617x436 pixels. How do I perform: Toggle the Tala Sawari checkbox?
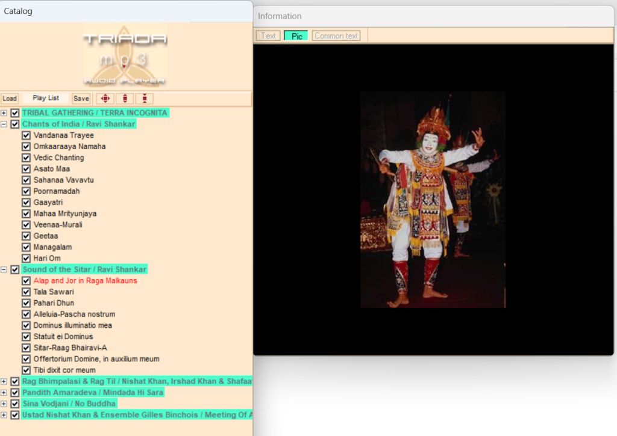pos(27,292)
